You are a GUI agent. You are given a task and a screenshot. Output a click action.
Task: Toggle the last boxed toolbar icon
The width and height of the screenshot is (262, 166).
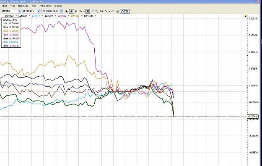[x=127, y=11]
